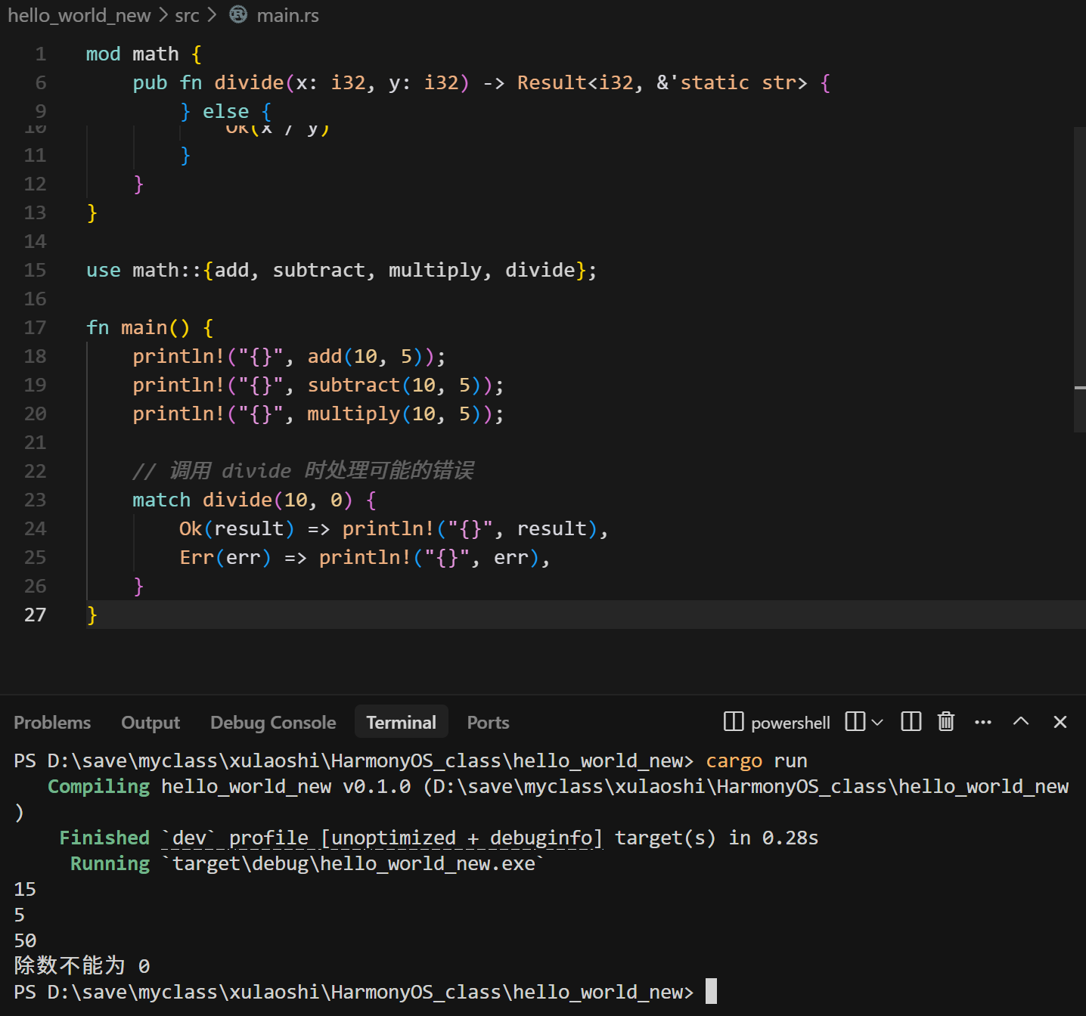Click the "Finished" terminal output word
Image resolution: width=1086 pixels, height=1016 pixels.
coord(104,838)
